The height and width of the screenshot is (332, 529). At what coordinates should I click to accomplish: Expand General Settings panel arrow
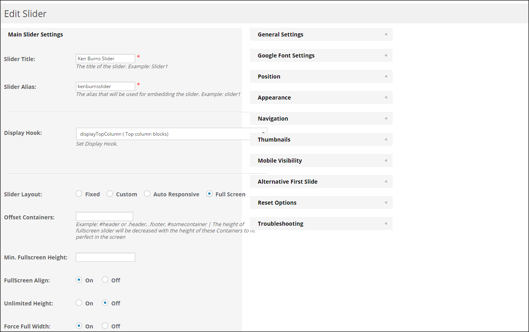385,35
